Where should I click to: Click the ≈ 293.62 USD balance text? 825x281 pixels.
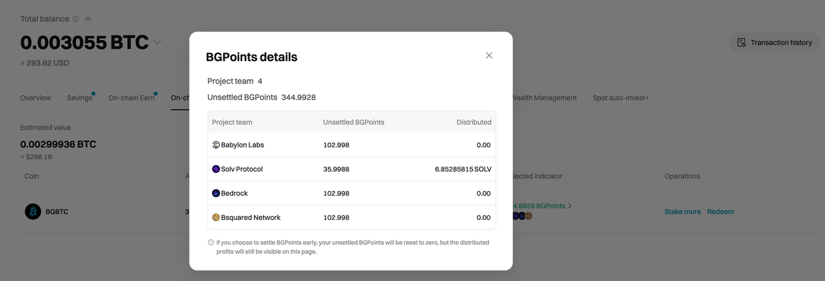[x=44, y=63]
